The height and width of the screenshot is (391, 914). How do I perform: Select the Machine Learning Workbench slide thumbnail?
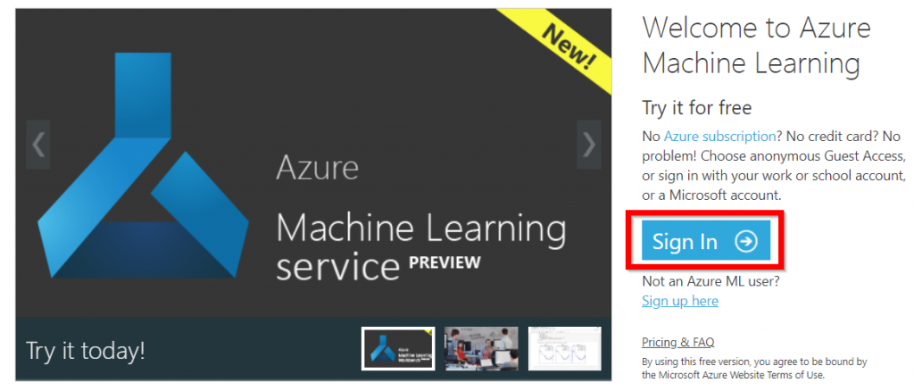coord(397,348)
